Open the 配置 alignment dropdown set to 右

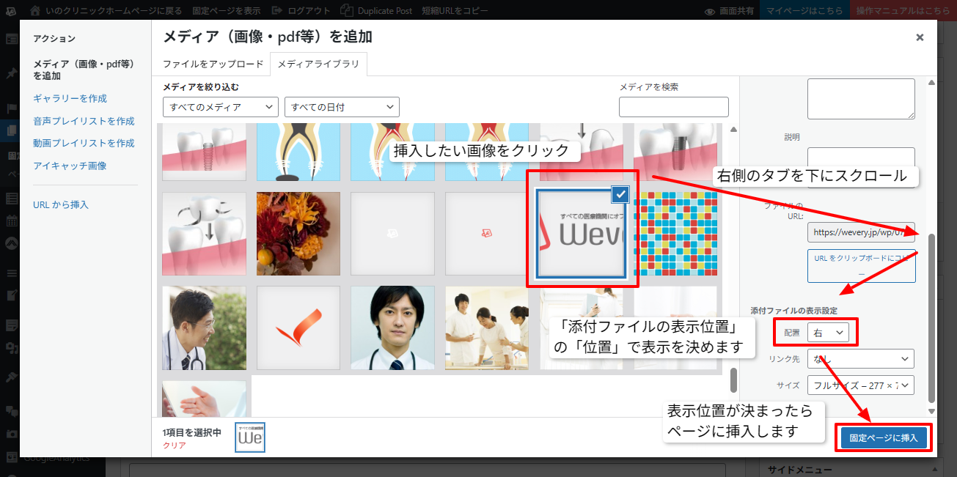[829, 333]
